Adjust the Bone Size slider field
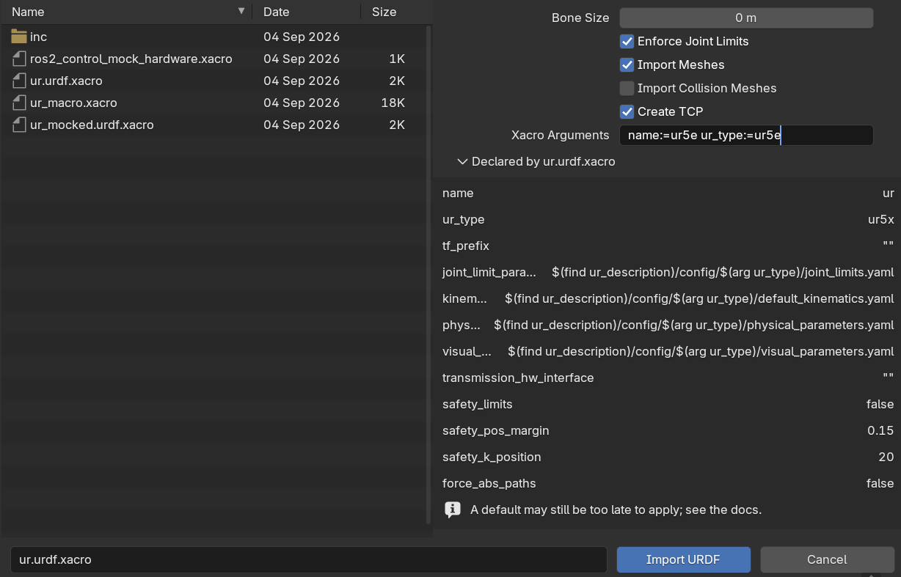 746,18
